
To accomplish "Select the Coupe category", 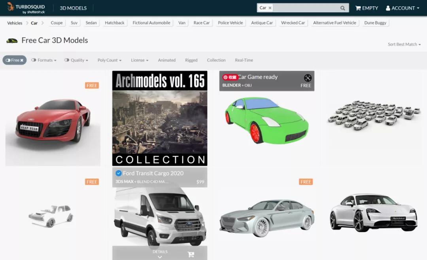I will point(57,23).
